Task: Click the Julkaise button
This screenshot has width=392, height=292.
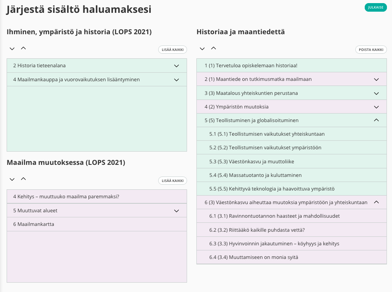Action: pyautogui.click(x=376, y=7)
